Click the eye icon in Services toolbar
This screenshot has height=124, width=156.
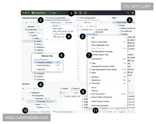[x=34, y=88]
